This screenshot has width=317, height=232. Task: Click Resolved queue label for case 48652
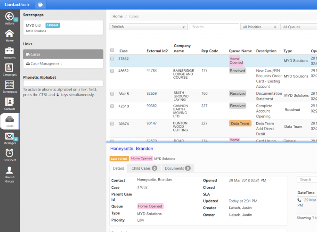point(237,71)
